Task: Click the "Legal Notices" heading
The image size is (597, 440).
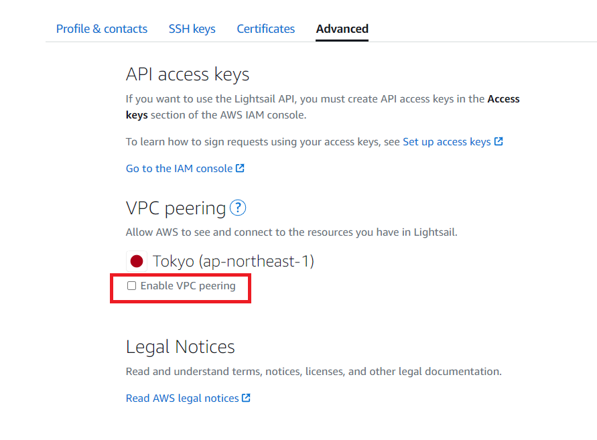Action: [x=180, y=346]
